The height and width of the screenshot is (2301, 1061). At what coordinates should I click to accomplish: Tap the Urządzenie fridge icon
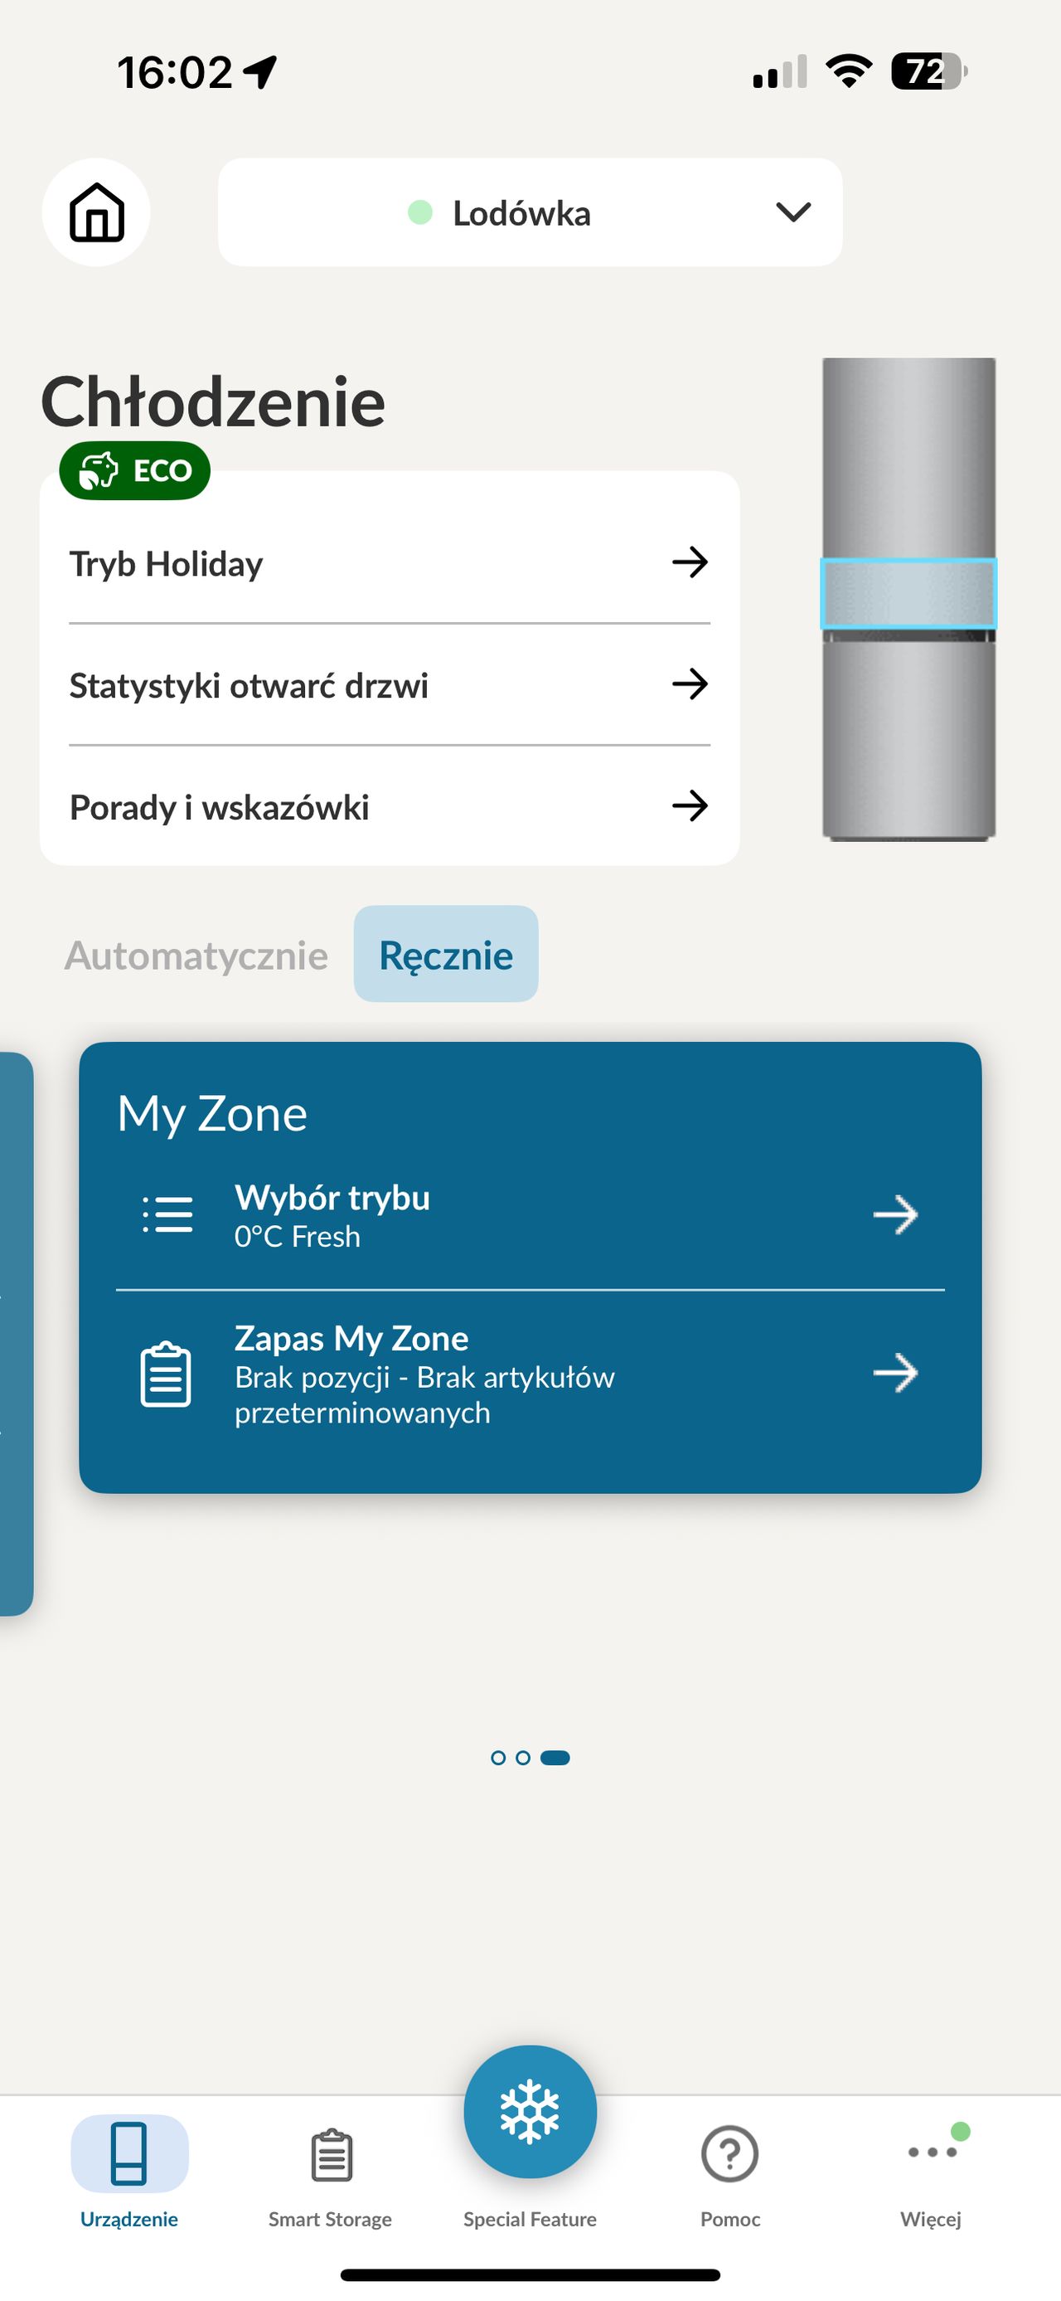point(129,2153)
